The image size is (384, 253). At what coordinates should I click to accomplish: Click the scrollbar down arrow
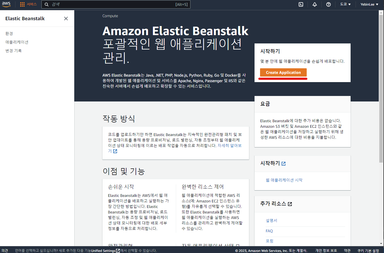coord(381,244)
